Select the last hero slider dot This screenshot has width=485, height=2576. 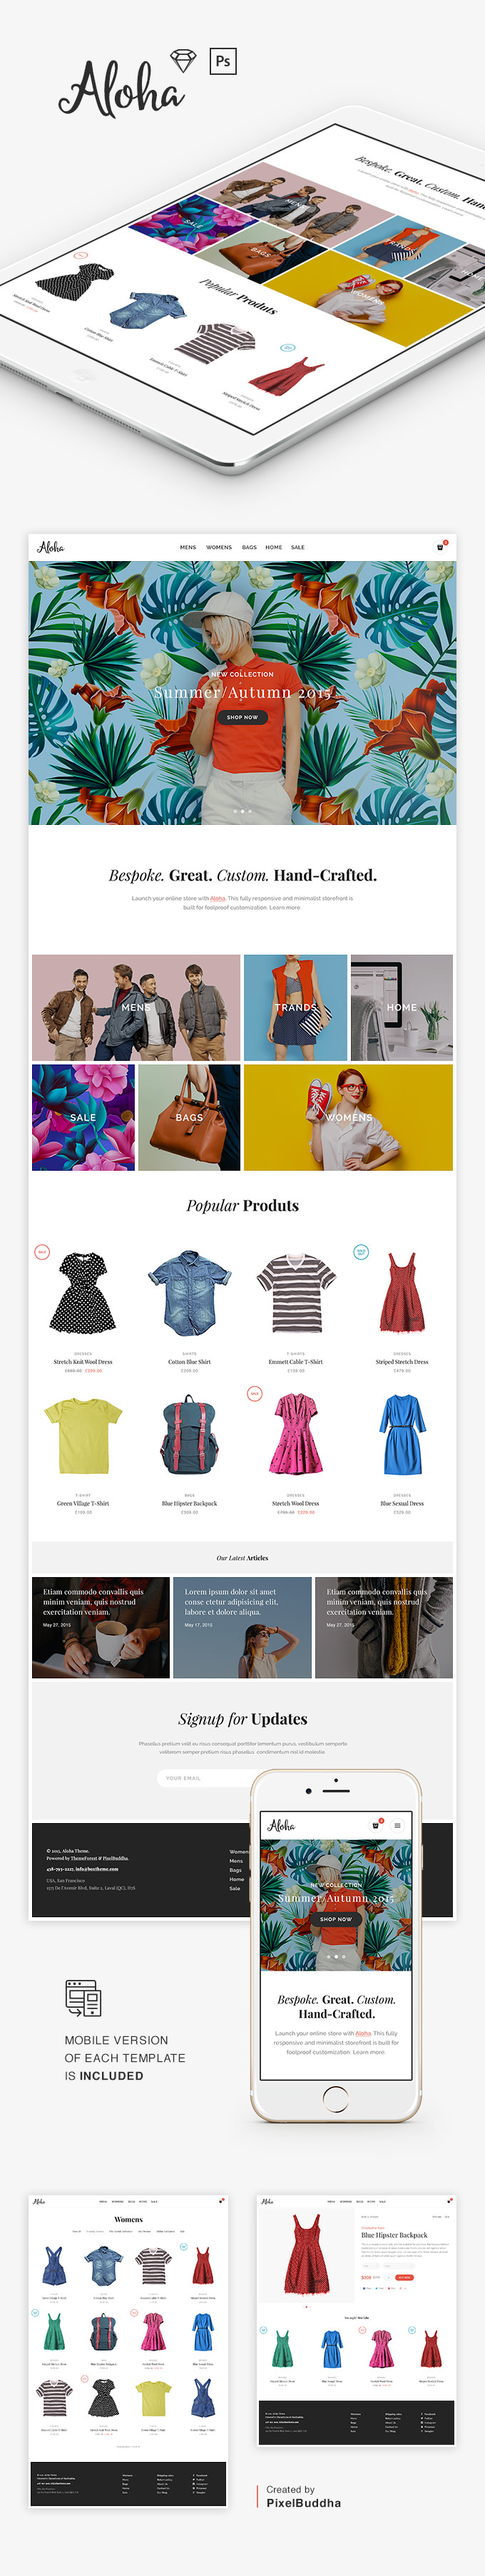coord(249,811)
